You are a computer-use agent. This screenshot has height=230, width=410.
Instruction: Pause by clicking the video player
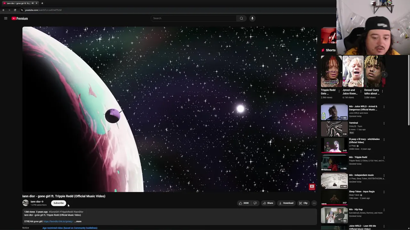pyautogui.click(x=170, y=109)
